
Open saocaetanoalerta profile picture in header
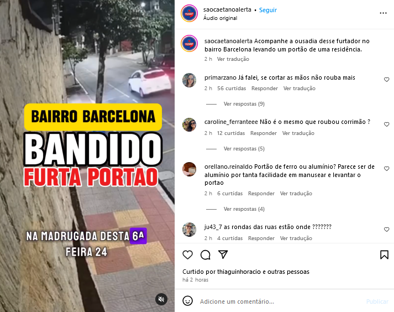pos(189,13)
